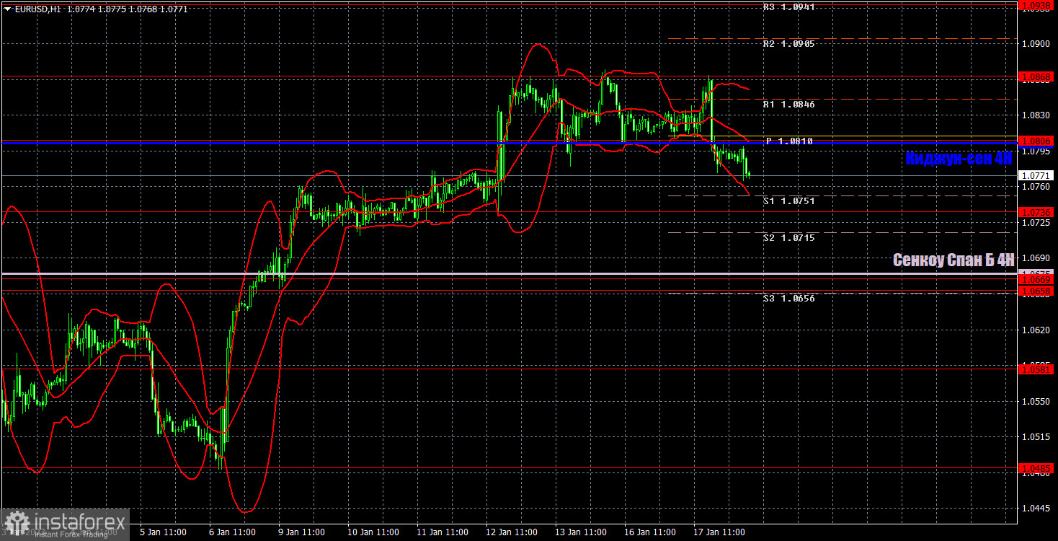The width and height of the screenshot is (1058, 541).
Task: Select the red 1.0738 price level tag
Action: click(1036, 212)
